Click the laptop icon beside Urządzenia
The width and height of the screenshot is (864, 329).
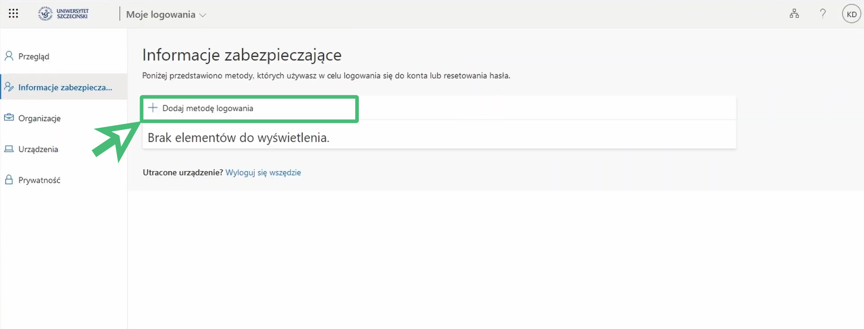pyautogui.click(x=9, y=149)
